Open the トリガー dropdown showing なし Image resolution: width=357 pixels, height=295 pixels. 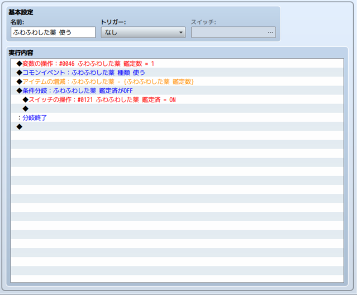[x=143, y=32]
